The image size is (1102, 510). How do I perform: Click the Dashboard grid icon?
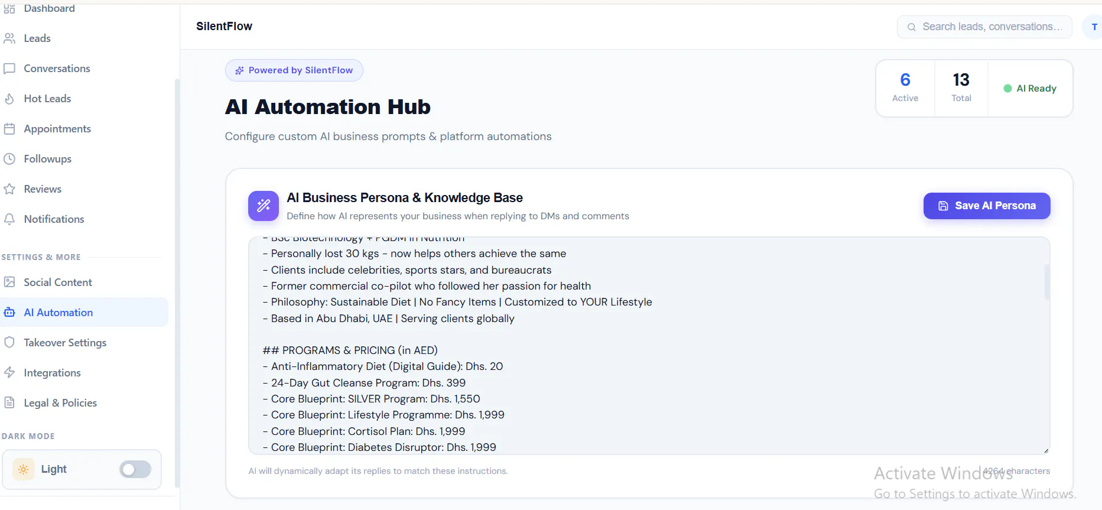tap(9, 8)
